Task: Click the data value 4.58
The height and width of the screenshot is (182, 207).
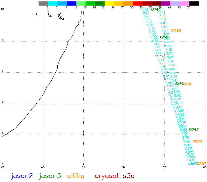Action: 154,38
